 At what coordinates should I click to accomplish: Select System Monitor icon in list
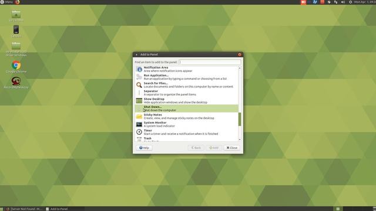pyautogui.click(x=139, y=124)
